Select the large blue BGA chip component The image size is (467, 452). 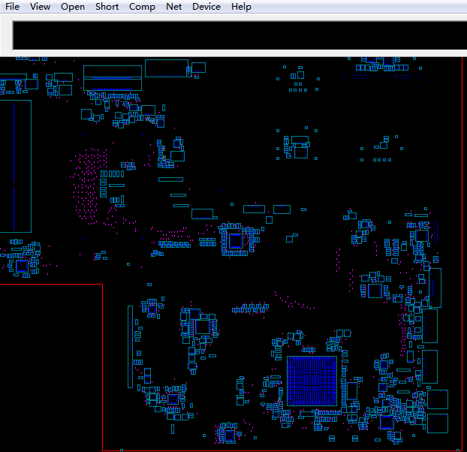click(x=312, y=381)
